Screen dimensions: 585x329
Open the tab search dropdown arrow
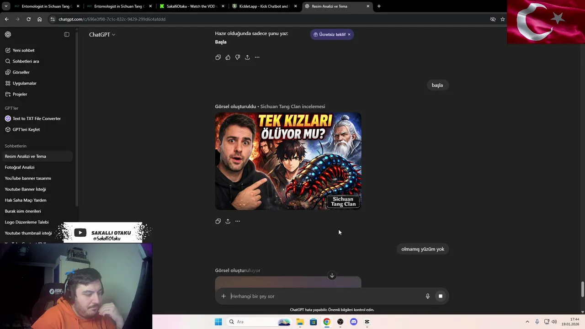[x=6, y=6]
